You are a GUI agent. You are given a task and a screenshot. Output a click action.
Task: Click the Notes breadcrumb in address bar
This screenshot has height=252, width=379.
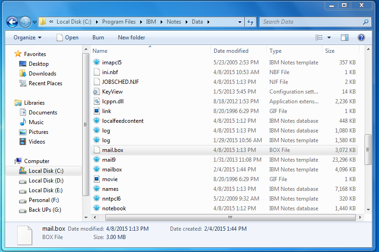[174, 22]
